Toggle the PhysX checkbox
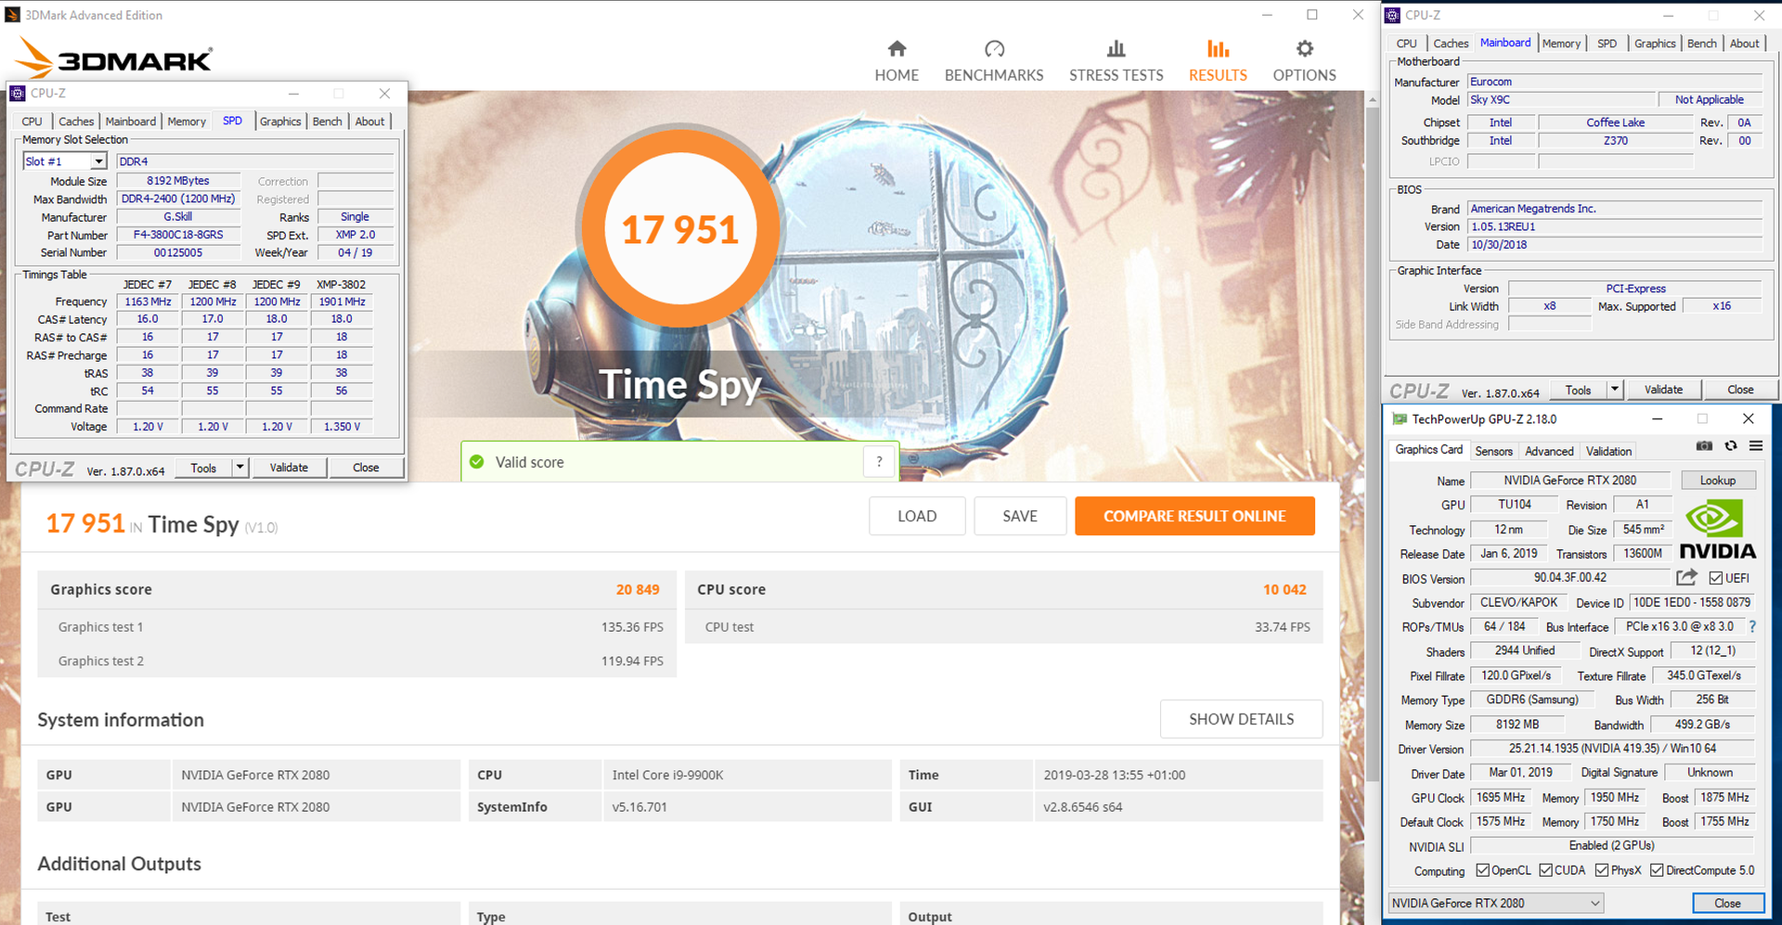The height and width of the screenshot is (925, 1782). tap(1602, 870)
